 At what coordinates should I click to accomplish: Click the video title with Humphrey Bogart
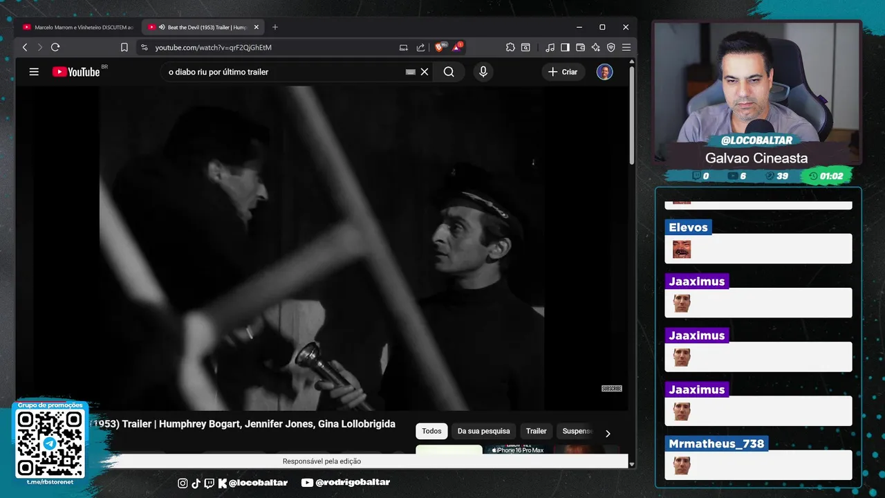(x=242, y=424)
